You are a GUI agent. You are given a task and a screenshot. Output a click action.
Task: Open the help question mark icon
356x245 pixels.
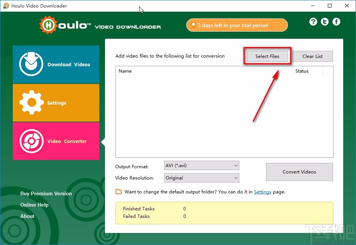[x=313, y=21]
